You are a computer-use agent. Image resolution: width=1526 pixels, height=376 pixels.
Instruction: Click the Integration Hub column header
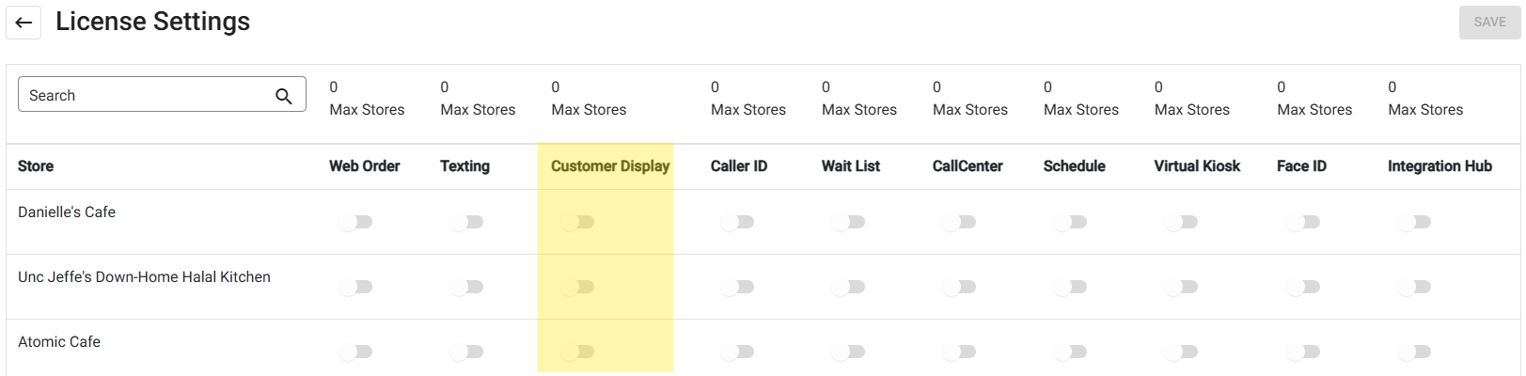pos(1439,166)
